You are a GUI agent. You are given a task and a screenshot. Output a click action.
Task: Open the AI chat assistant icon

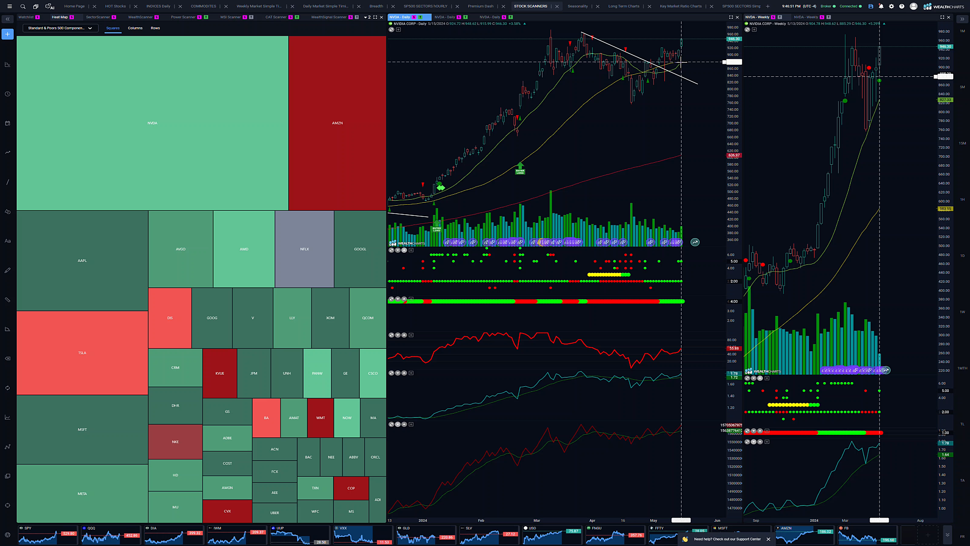(50, 7)
